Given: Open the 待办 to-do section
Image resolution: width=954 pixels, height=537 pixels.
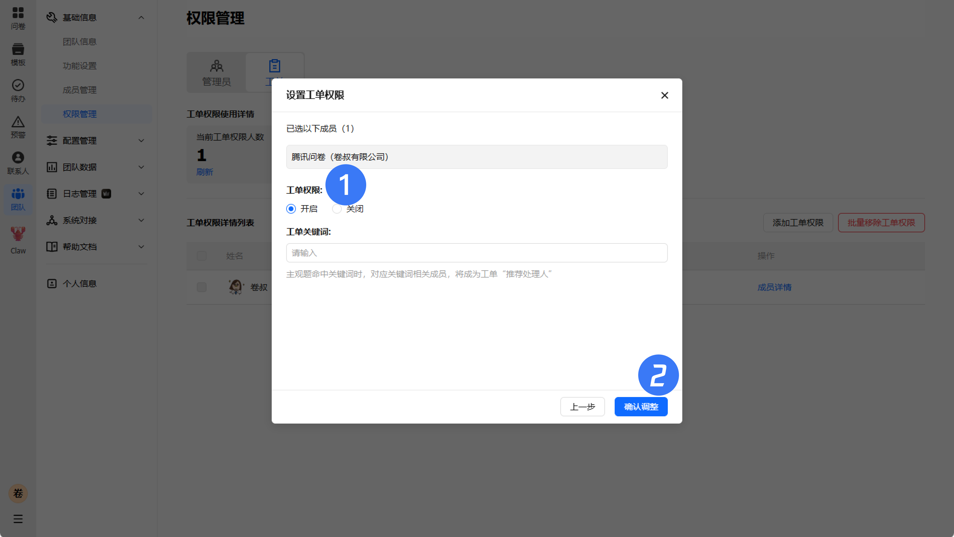Looking at the screenshot, I should 18,91.
